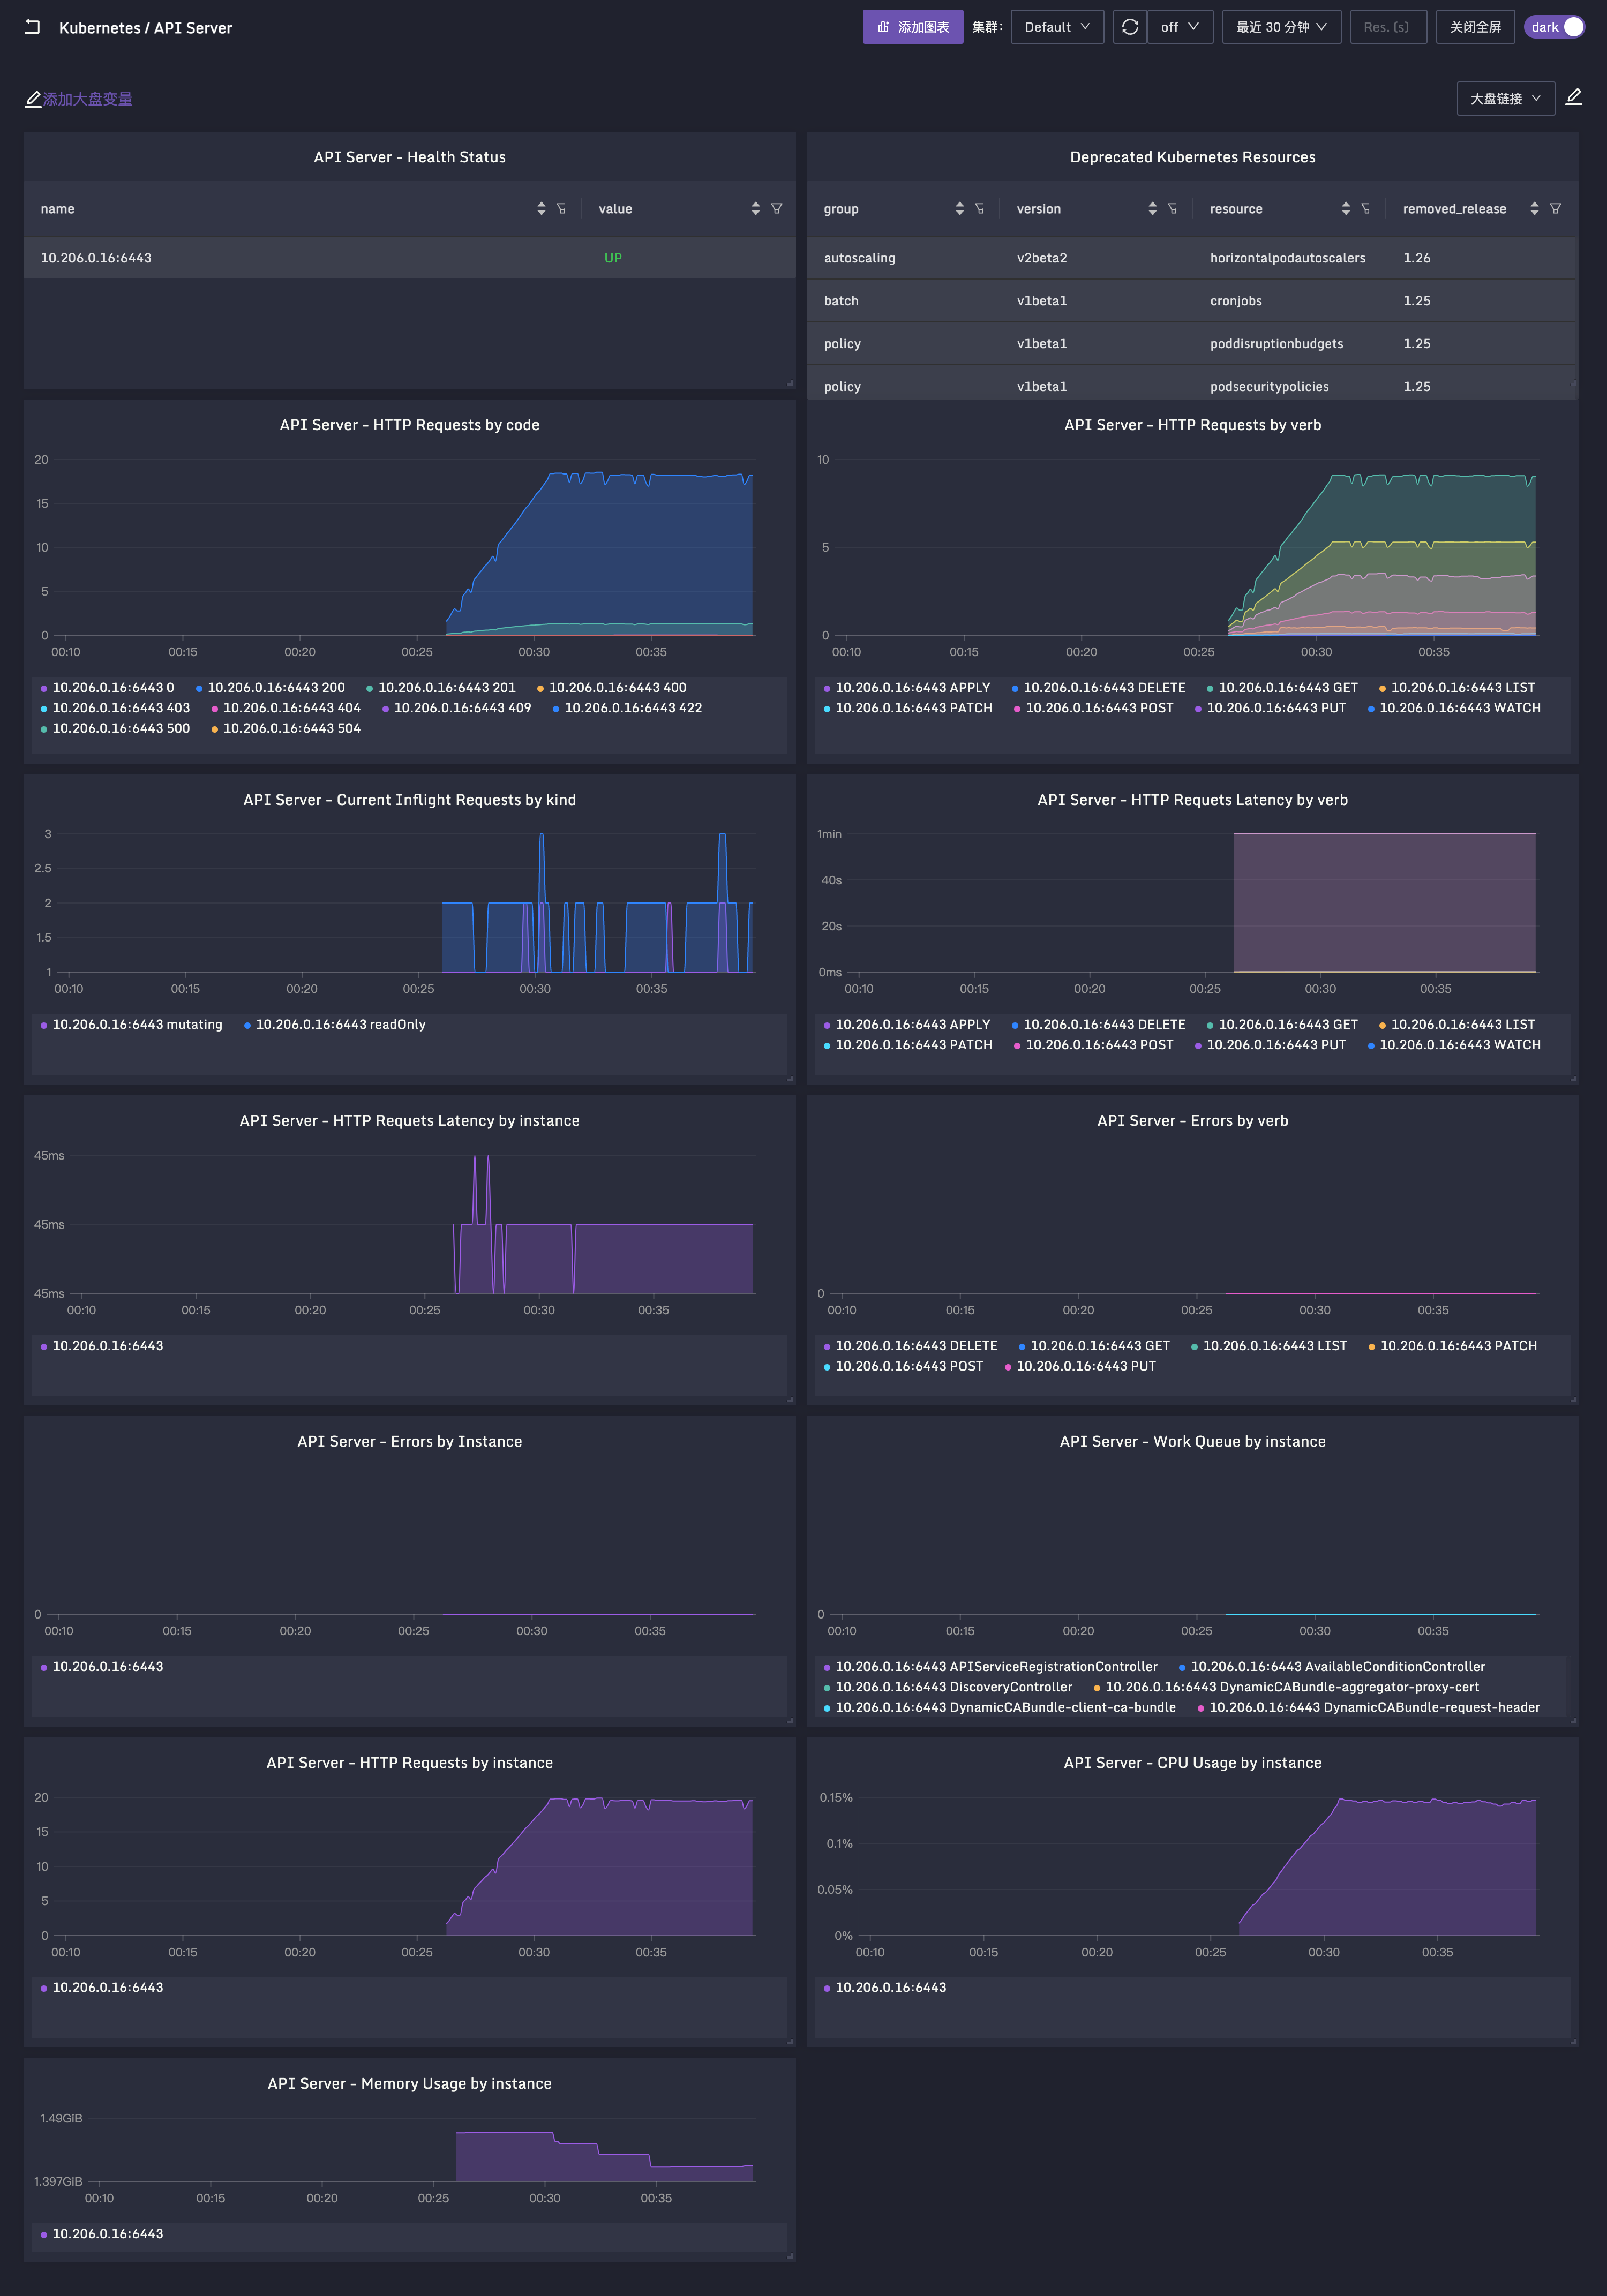Viewport: 1607px width, 2296px height.
Task: Click the sort arrows on the version column
Action: pyautogui.click(x=1152, y=208)
